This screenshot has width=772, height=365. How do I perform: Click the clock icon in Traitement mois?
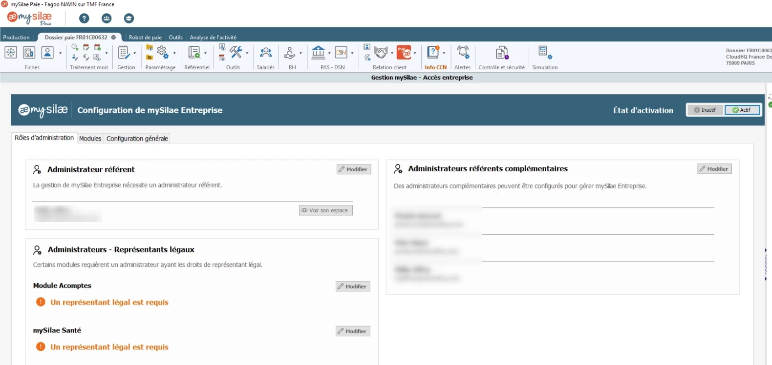click(x=75, y=47)
